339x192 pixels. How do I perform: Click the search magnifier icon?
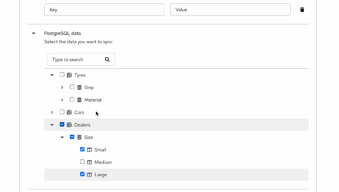pyautogui.click(x=107, y=60)
